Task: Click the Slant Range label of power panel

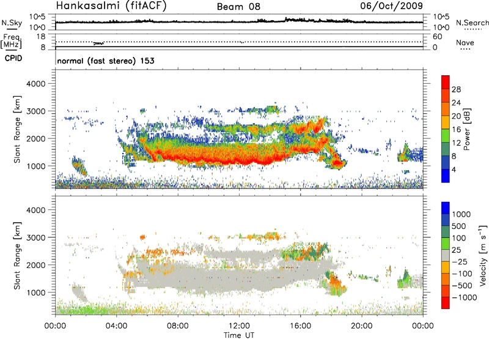Action: point(17,129)
